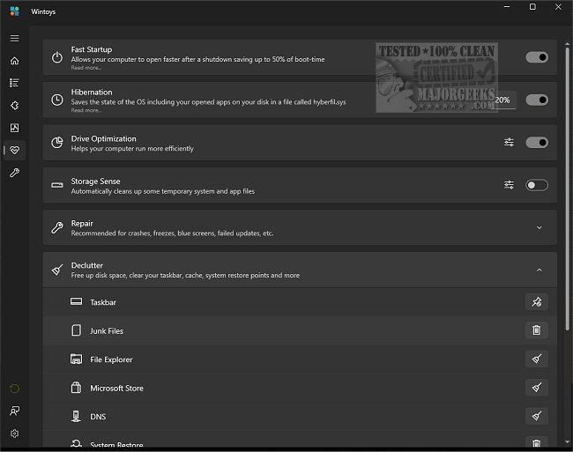Viewport: 573px width, 452px height.
Task: Flush DNS with broom button
Action: click(x=537, y=416)
